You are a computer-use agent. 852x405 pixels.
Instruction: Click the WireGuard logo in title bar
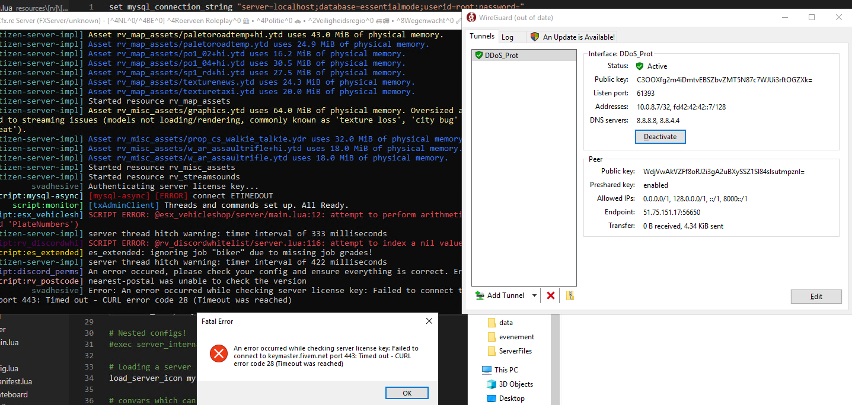[x=471, y=17]
